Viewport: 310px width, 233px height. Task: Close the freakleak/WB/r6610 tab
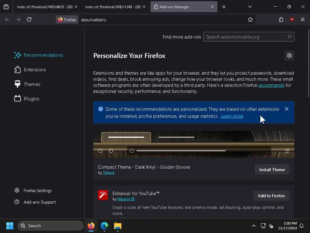[x=76, y=7]
